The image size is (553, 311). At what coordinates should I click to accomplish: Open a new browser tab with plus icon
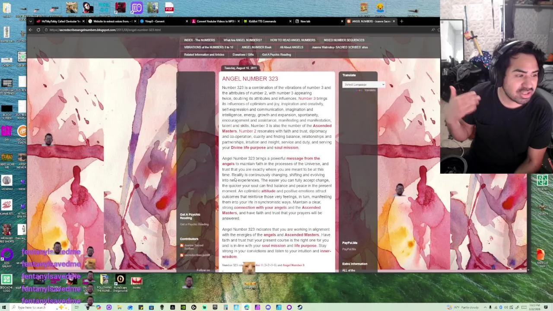tap(401, 21)
